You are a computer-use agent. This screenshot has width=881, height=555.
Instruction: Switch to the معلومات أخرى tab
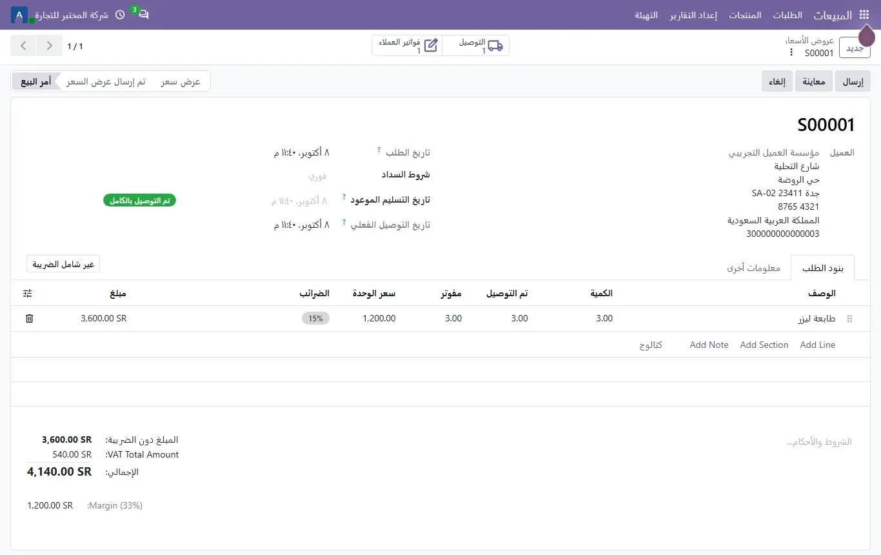(753, 268)
